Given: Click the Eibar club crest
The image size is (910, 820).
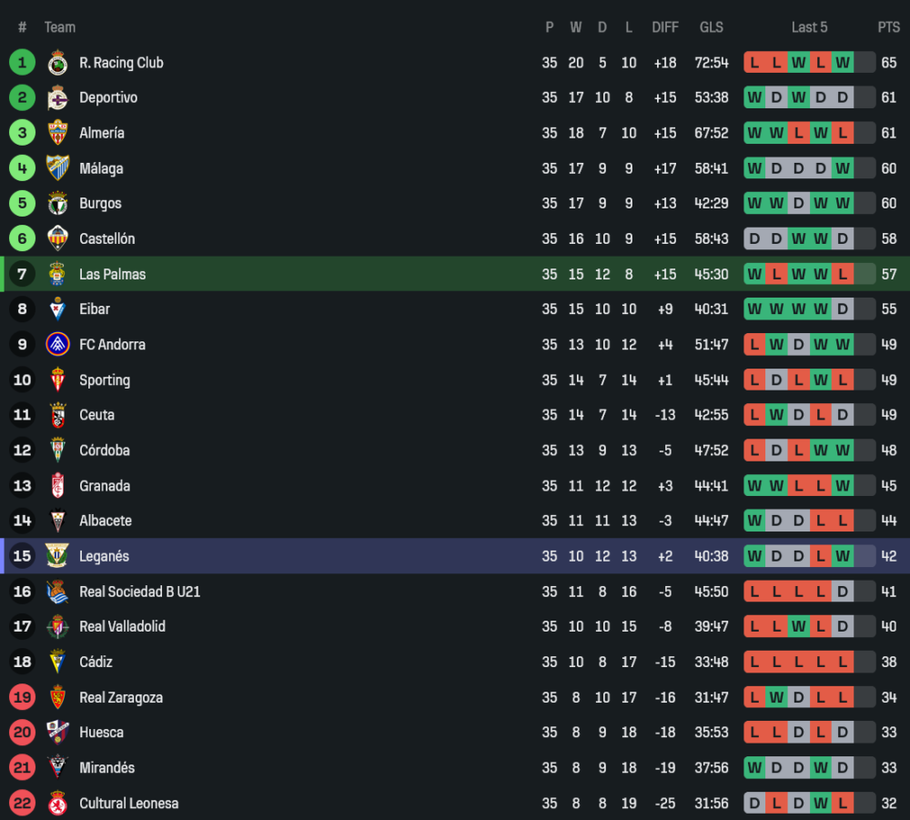Looking at the screenshot, I should click(57, 309).
